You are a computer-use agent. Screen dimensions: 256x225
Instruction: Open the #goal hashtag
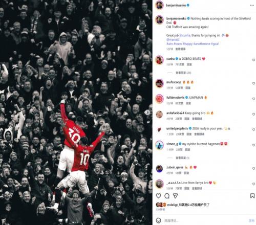click(x=215, y=44)
